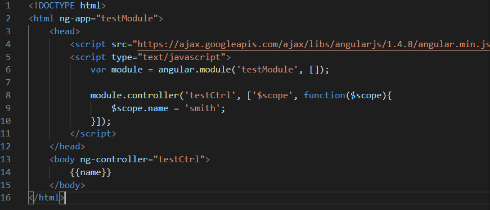Click the closing html tag on line 16
This screenshot has height=210, width=490.
pos(47,198)
